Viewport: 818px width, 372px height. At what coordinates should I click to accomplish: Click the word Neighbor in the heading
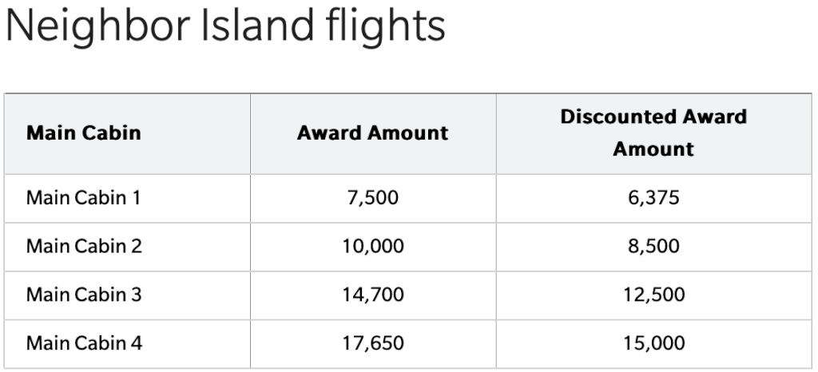pyautogui.click(x=95, y=26)
